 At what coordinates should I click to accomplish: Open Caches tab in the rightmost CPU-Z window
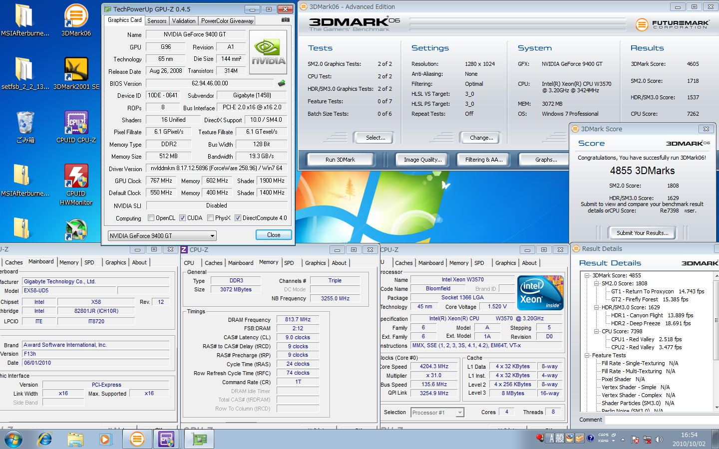point(404,263)
